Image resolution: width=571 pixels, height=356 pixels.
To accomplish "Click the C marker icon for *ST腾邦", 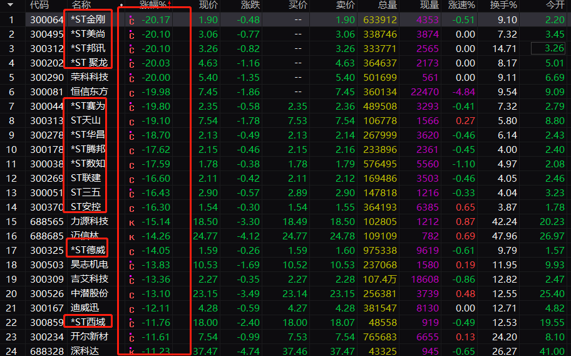I will click(x=131, y=150).
